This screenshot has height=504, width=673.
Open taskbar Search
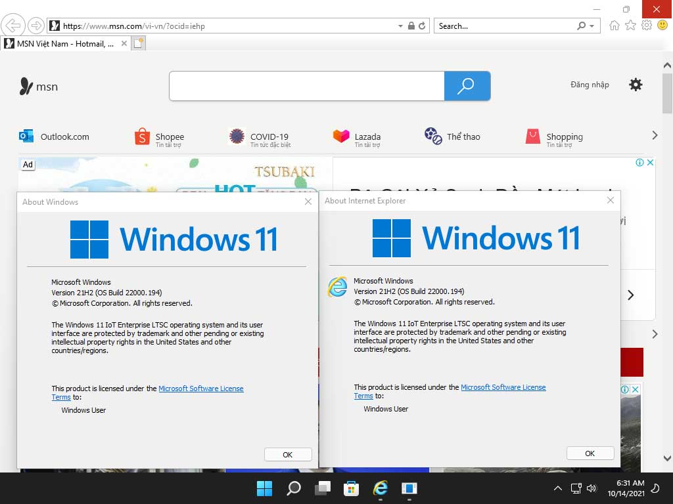(294, 488)
